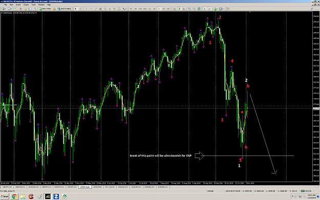This screenshot has height=200, width=320.
Task: Switch to the GBPJPY,H4 chart tab
Action: 7,187
